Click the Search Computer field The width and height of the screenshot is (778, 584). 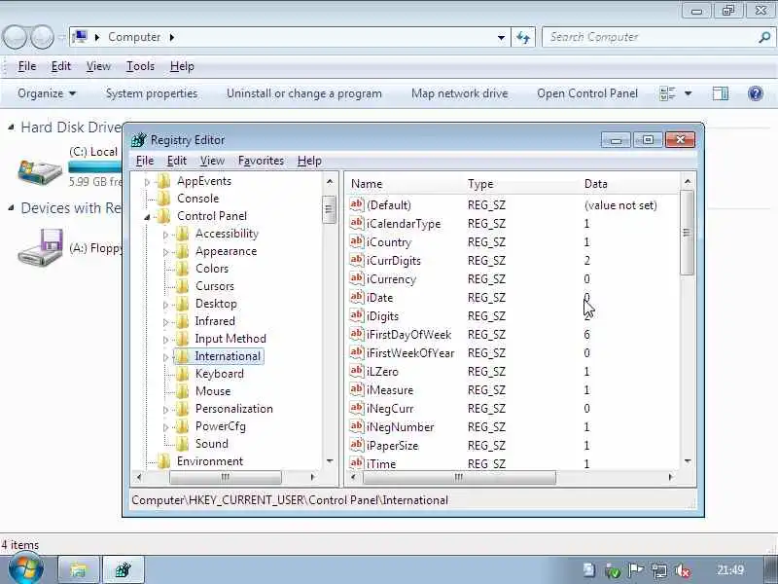click(x=657, y=37)
